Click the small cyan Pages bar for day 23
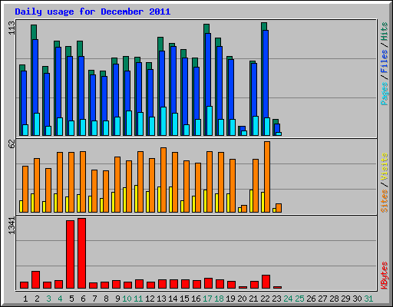The image size is (393, 307). (279, 134)
